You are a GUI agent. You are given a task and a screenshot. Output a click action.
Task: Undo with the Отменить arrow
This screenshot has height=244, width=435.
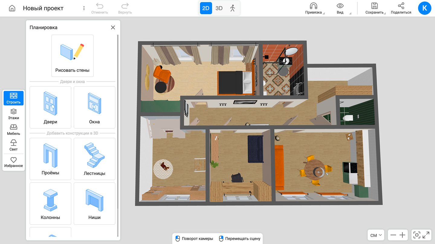pos(100,8)
